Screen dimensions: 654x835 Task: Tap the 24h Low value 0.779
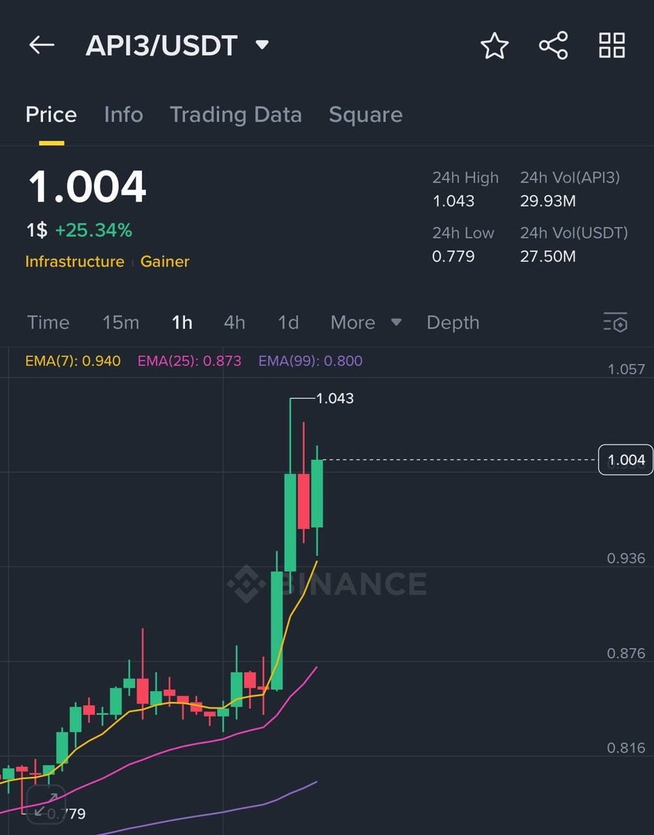(453, 257)
